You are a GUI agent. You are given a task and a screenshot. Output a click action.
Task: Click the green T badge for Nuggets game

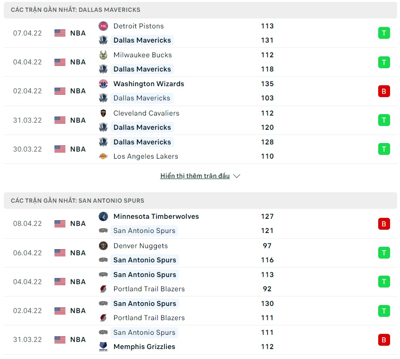pyautogui.click(x=384, y=253)
